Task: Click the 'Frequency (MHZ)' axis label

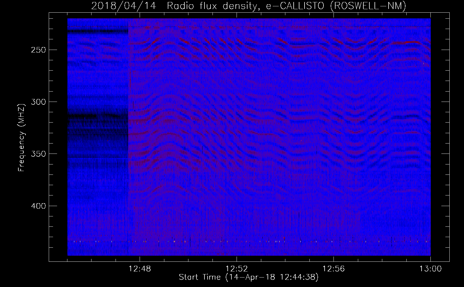Action: (x=22, y=138)
